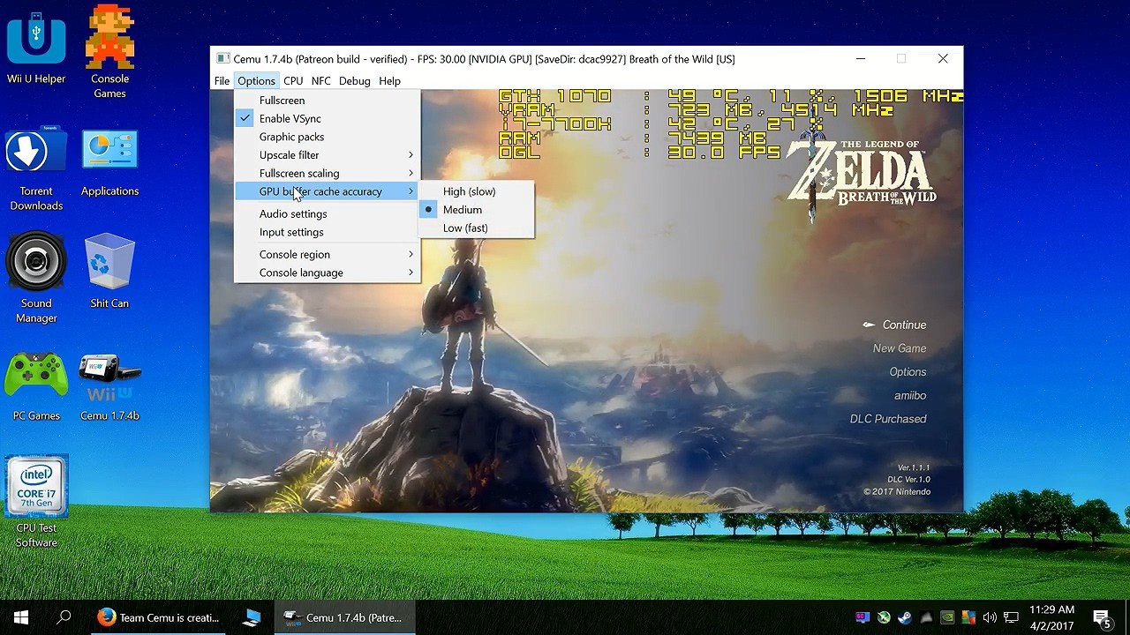Open the Debug menu
1130x635 pixels.
tap(354, 81)
